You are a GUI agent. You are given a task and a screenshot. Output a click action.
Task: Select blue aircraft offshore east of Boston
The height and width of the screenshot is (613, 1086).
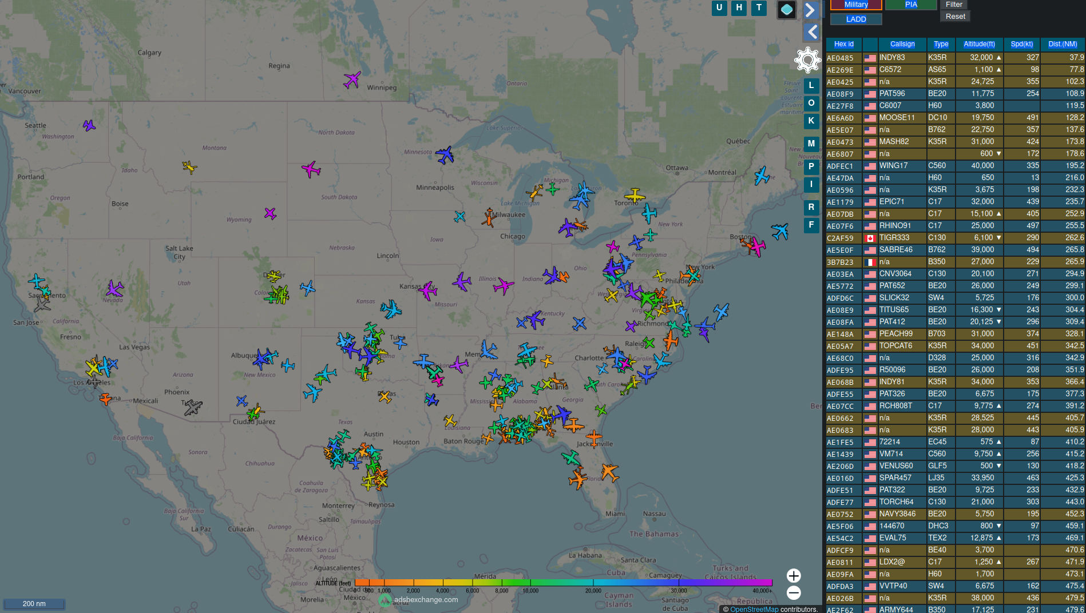pyautogui.click(x=780, y=231)
